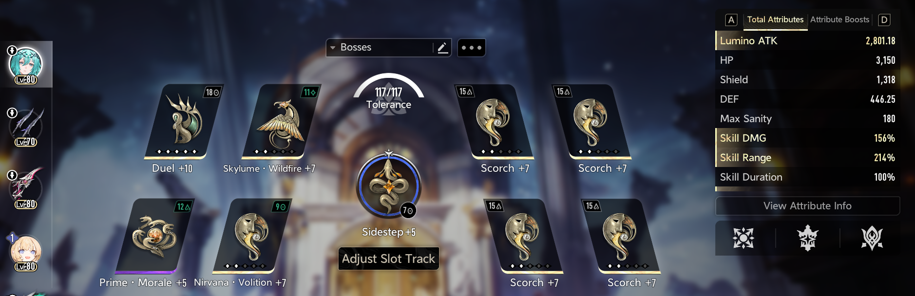Select the teal-haired Lv.80 character portrait
The width and height of the screenshot is (915, 296).
click(x=26, y=65)
